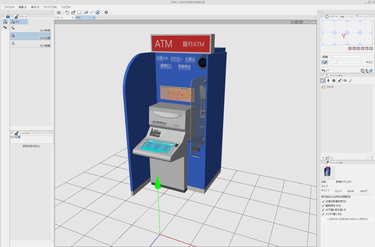Create a new file with the New icon

tap(67, 12)
